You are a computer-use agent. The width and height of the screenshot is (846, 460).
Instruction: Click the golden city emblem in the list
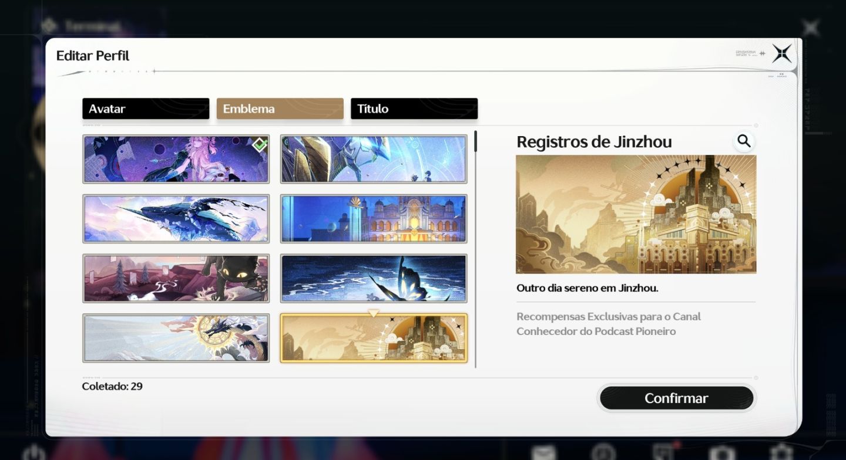click(374, 338)
